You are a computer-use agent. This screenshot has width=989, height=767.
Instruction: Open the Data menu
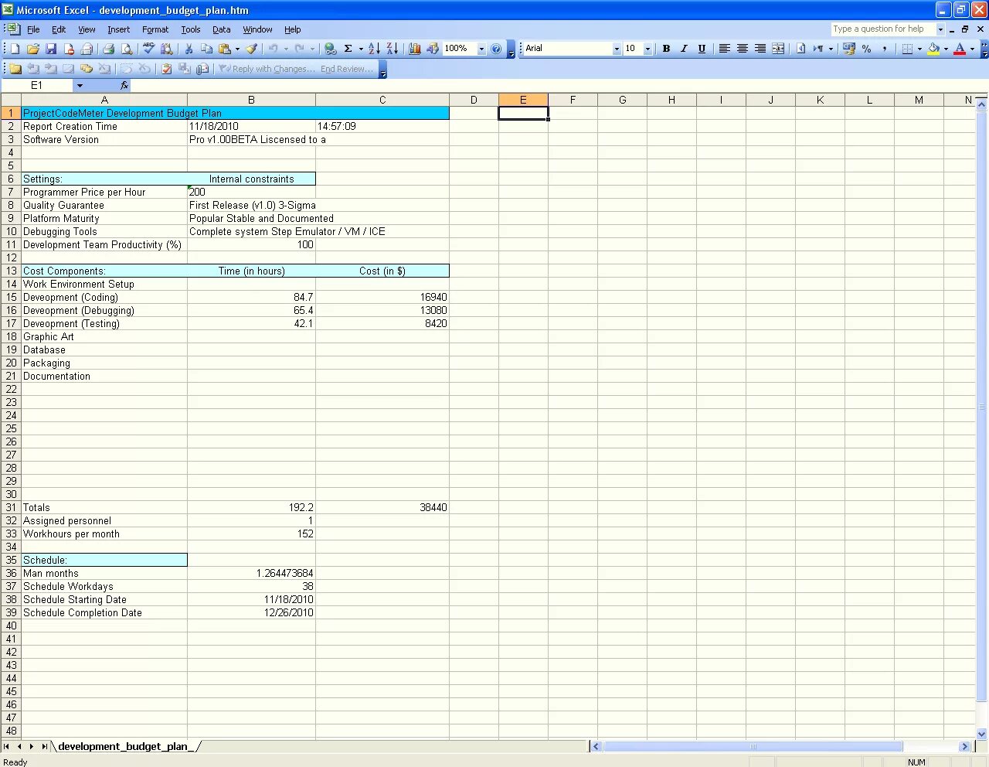222,29
